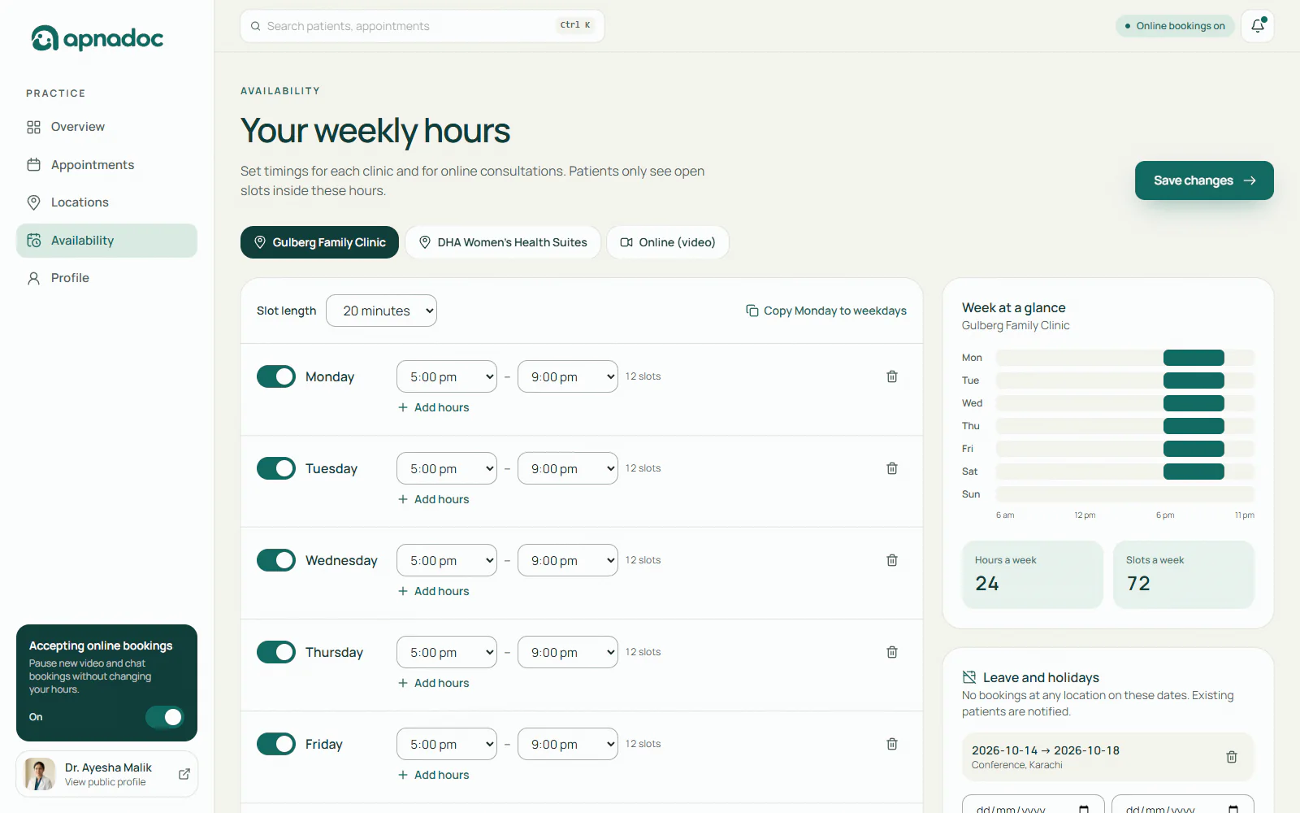The image size is (1300, 813).
Task: Turn off accepting online bookings switch
Action: 165,717
